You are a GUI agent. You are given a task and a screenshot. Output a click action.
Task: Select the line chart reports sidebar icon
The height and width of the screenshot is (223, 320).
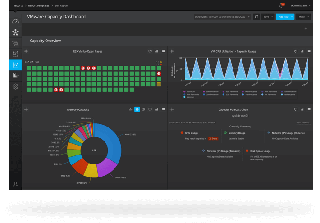15,65
